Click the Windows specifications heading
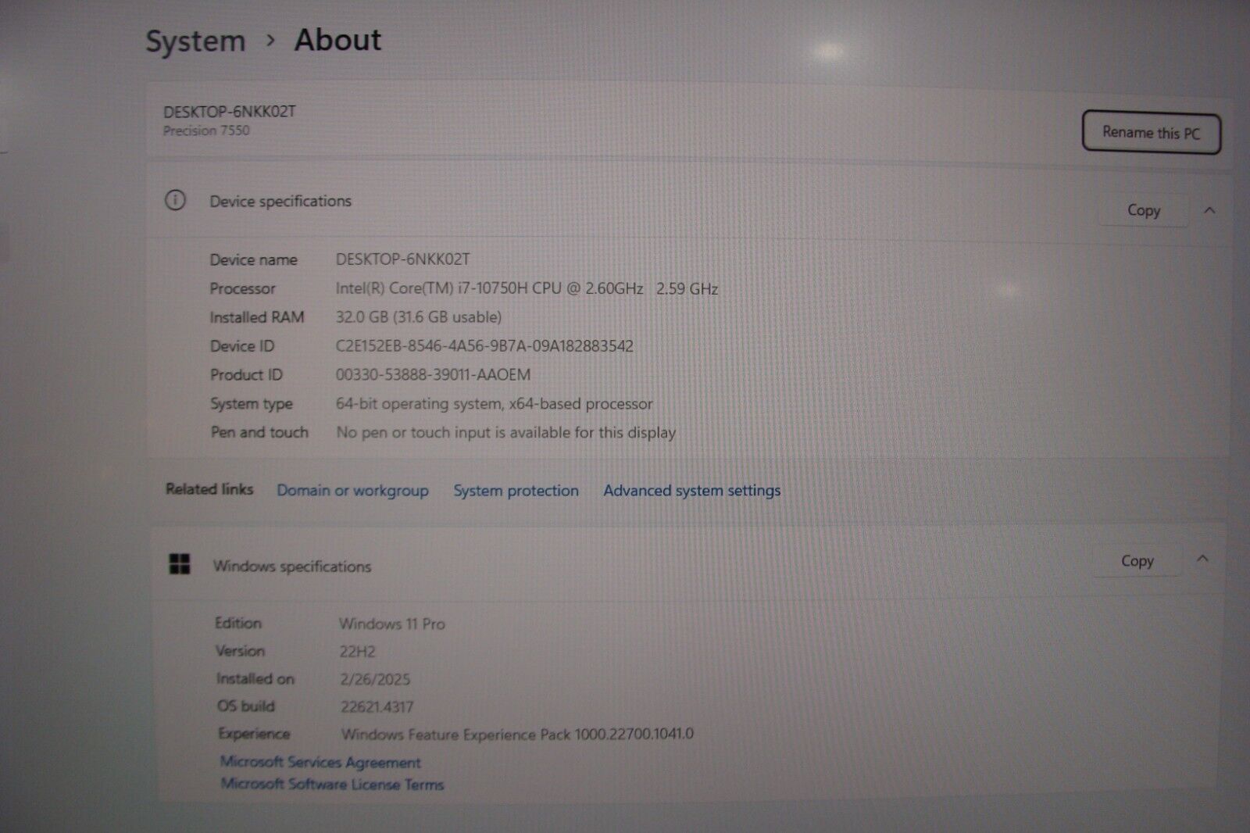1250x833 pixels. [292, 566]
